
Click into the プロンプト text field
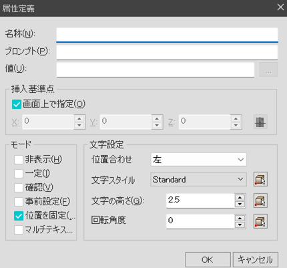pyautogui.click(x=167, y=53)
